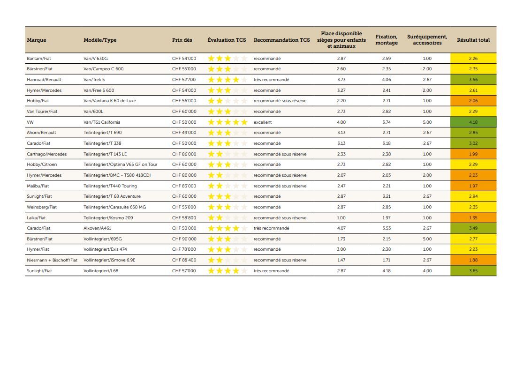Click 'Vollintegriert/iSmove 6.9E' model cell
Screen dimensions: 523x366
point(109,260)
